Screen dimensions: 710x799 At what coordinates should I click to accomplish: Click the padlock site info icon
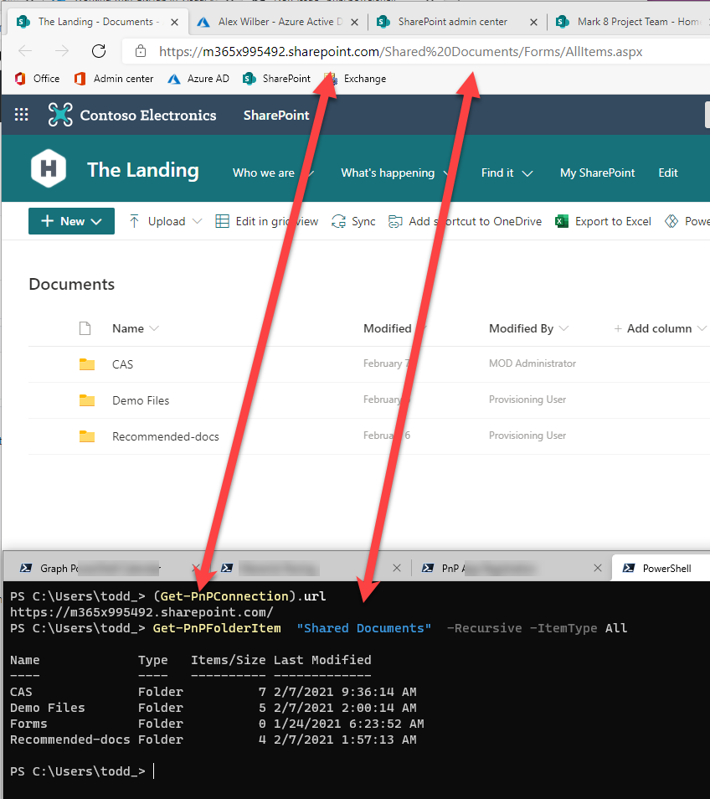tap(141, 51)
